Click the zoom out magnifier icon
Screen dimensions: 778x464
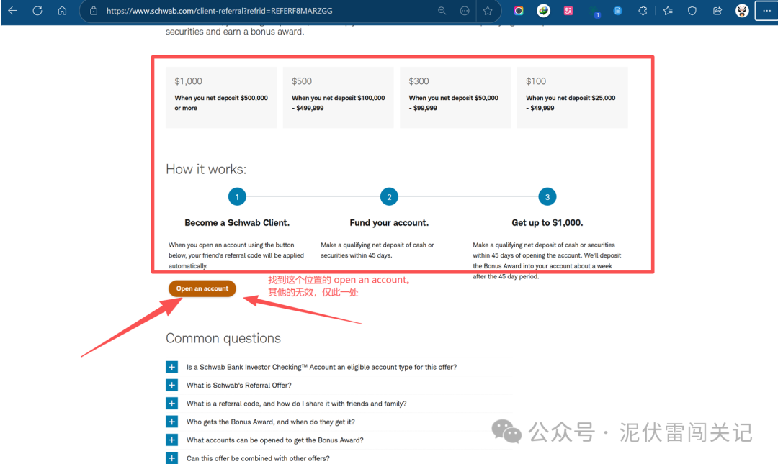pyautogui.click(x=442, y=10)
